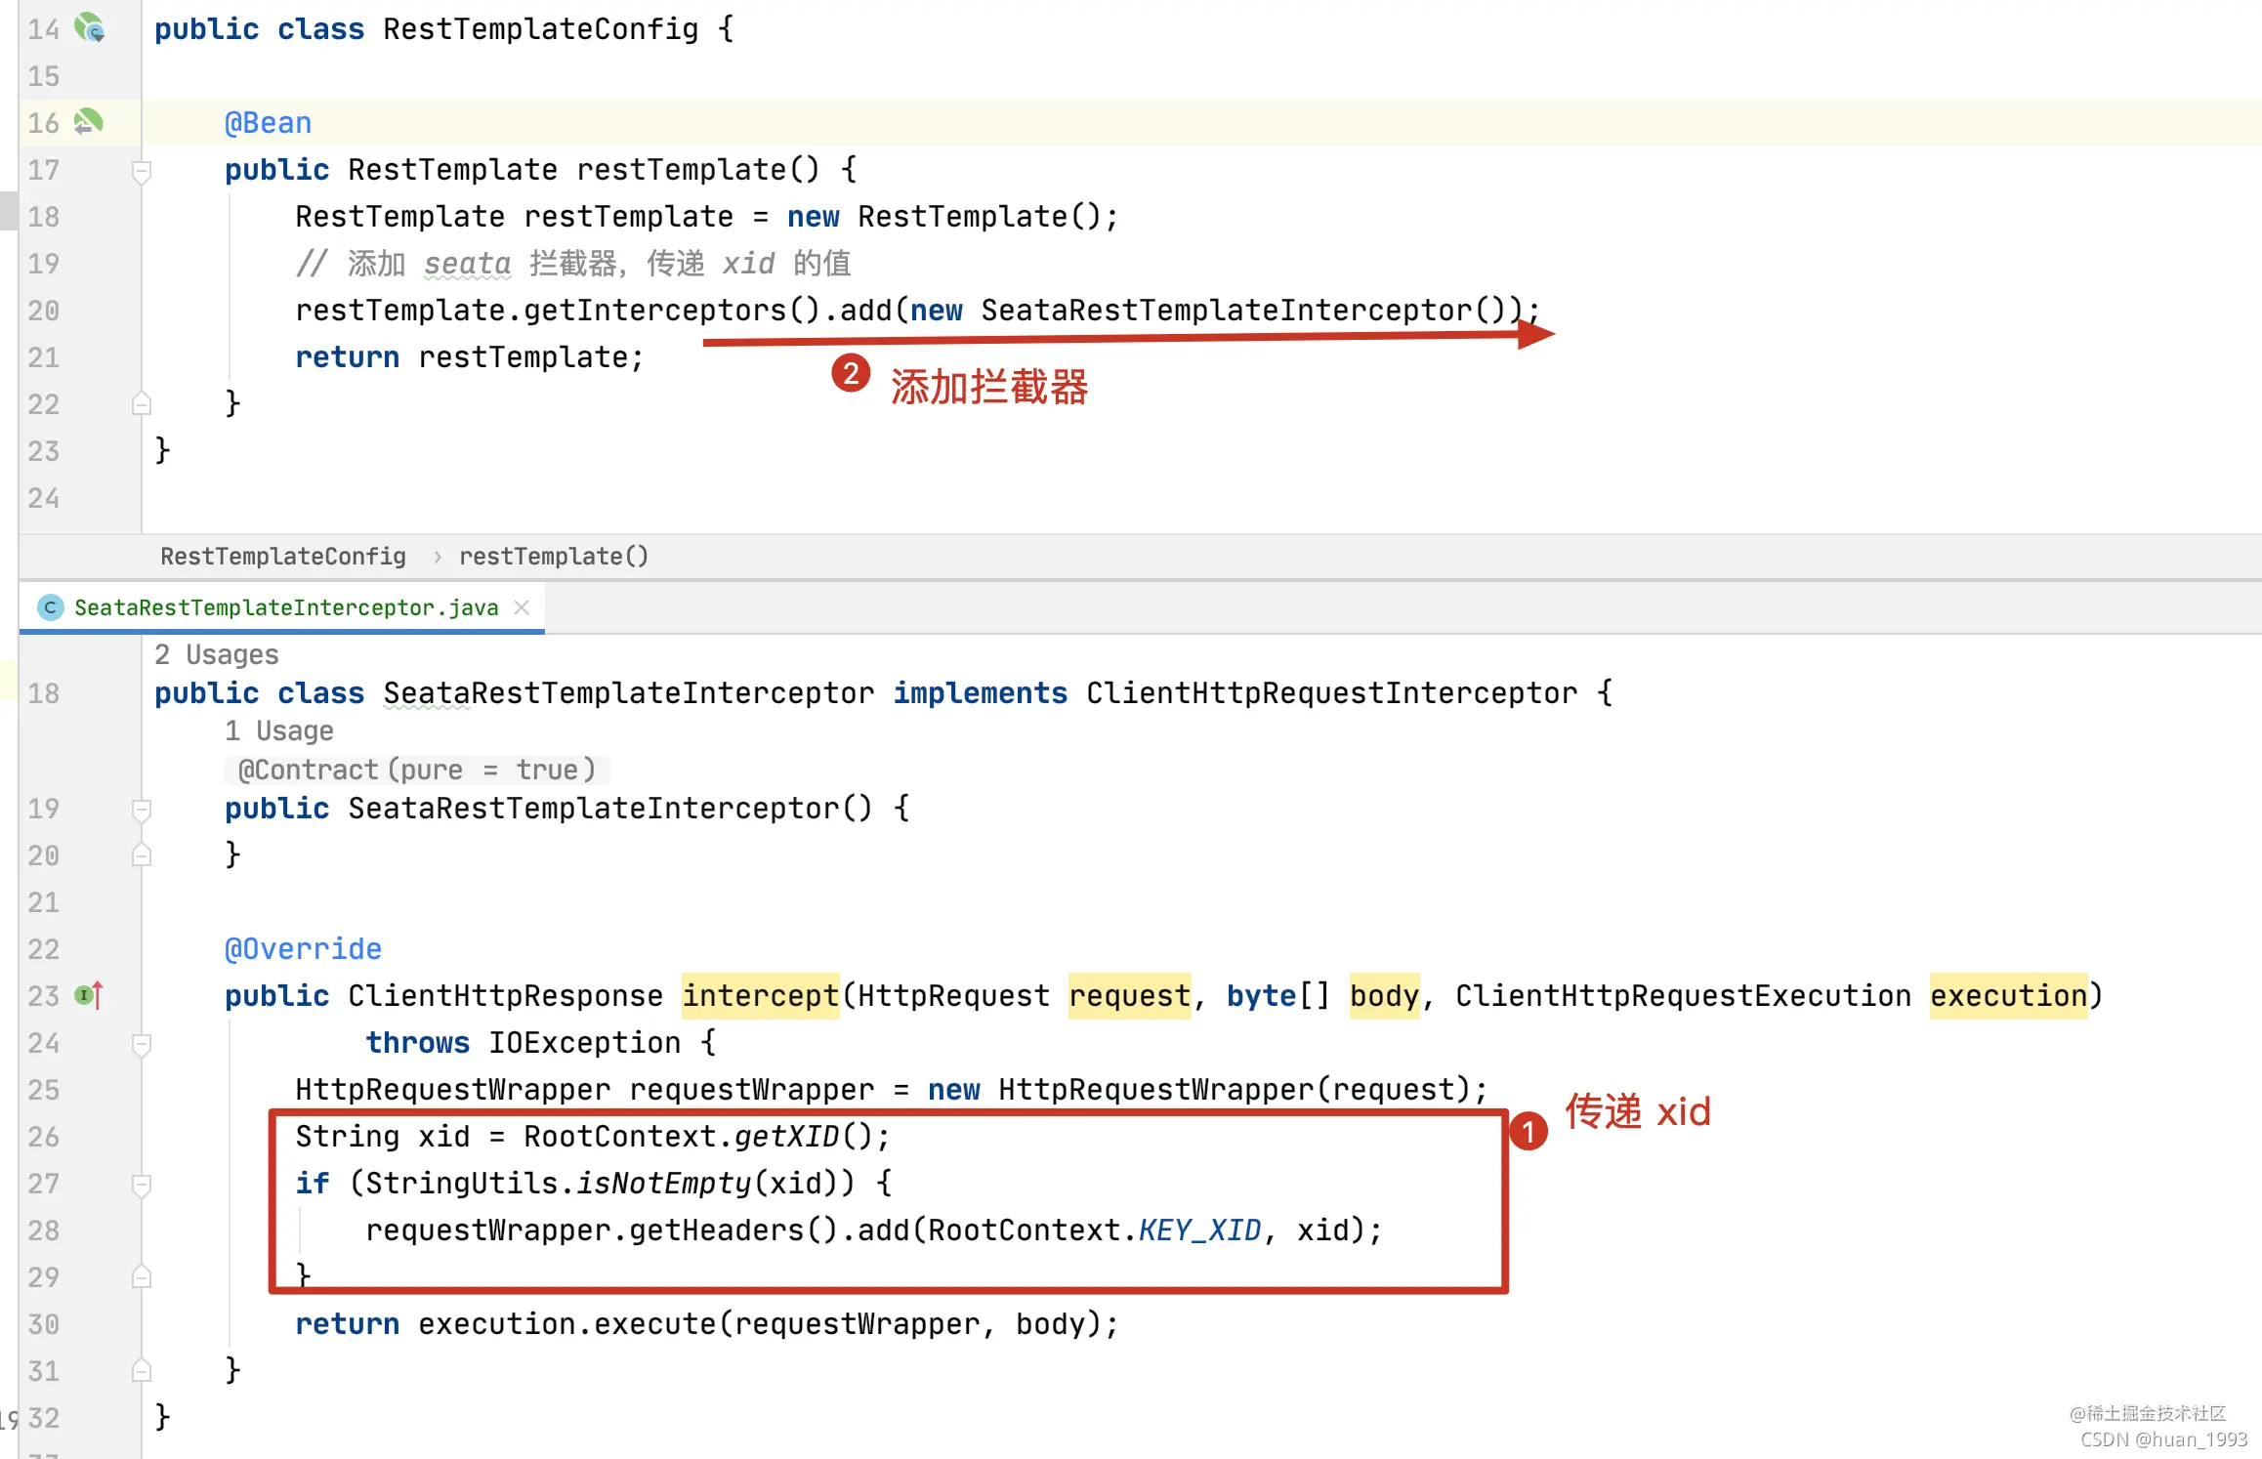Click ClientHttpRequestInterceptor in the class declaration
2262x1459 pixels.
point(1332,693)
